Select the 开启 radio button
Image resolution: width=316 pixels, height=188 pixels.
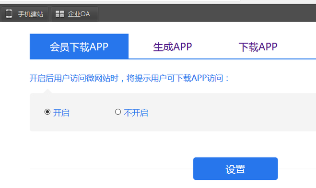point(47,112)
